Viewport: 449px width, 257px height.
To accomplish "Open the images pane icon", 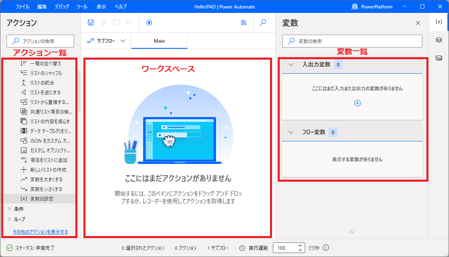I will pos(439,56).
